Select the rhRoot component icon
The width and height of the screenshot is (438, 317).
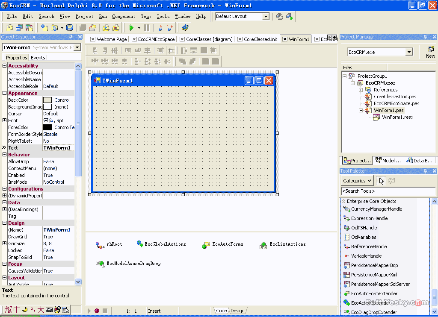(x=100, y=245)
